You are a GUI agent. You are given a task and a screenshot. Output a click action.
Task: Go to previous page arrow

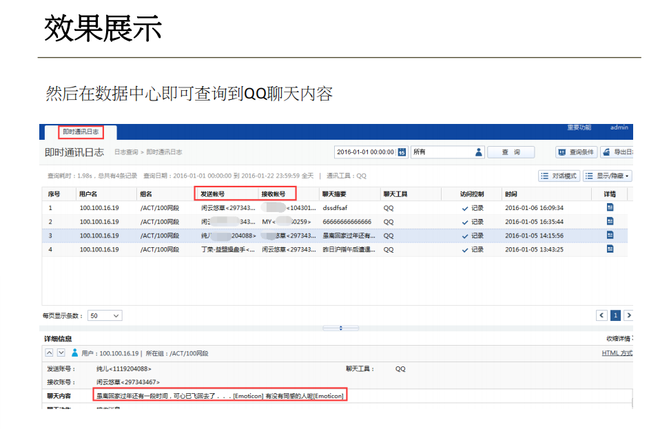pos(601,315)
